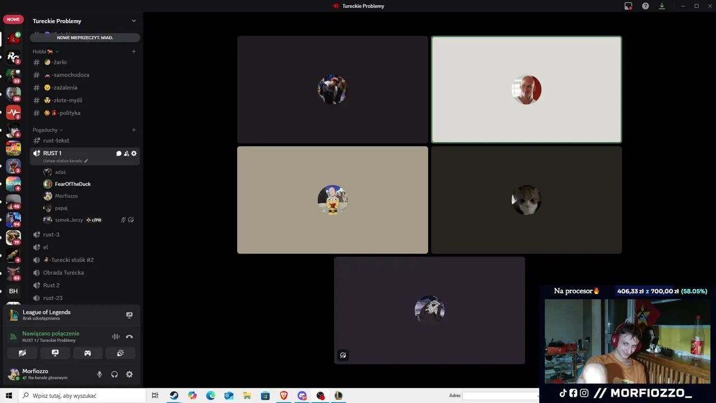Open the server icon with 33 badge
Viewport: 716px width, 403px height.
[x=13, y=76]
